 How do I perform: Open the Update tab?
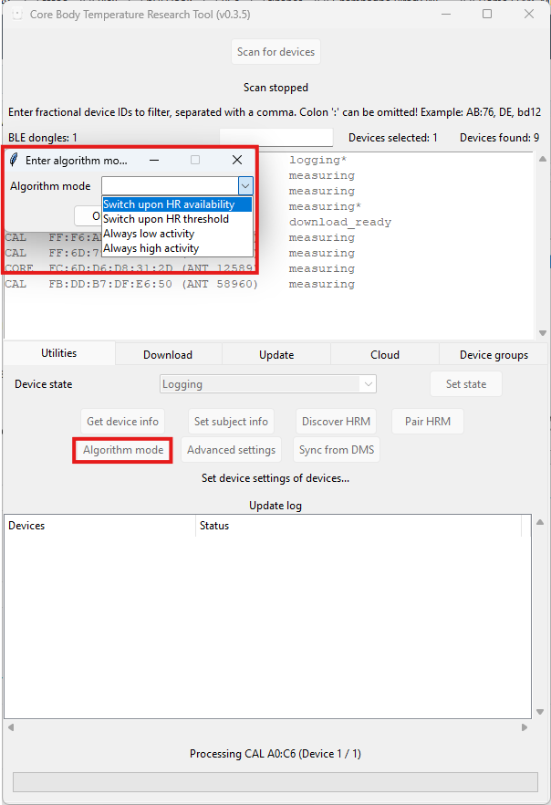(276, 355)
